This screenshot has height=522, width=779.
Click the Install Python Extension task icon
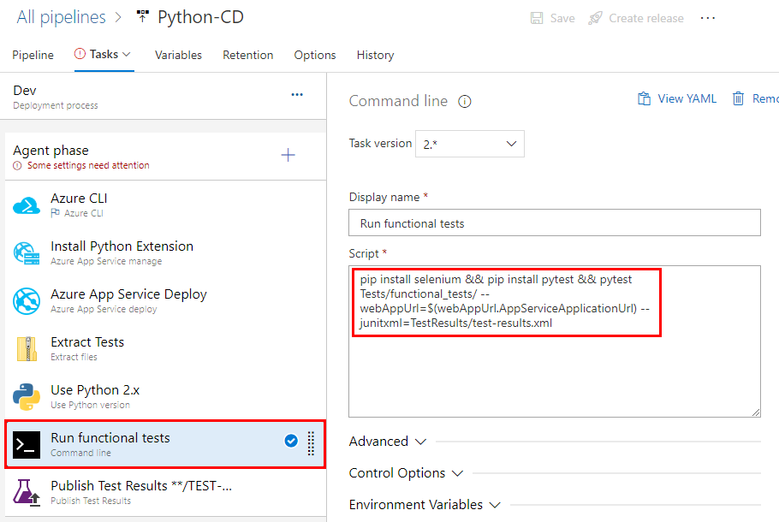pos(27,252)
